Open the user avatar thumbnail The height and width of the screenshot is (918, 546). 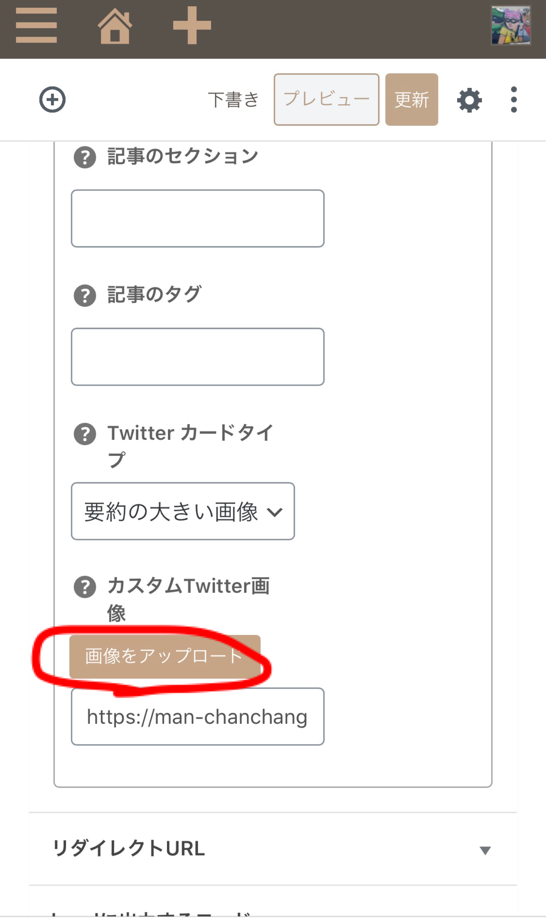(510, 25)
